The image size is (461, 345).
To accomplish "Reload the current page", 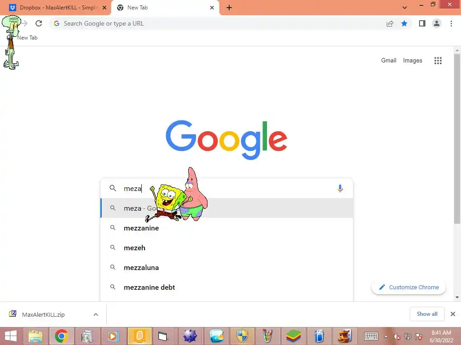I will (39, 23).
